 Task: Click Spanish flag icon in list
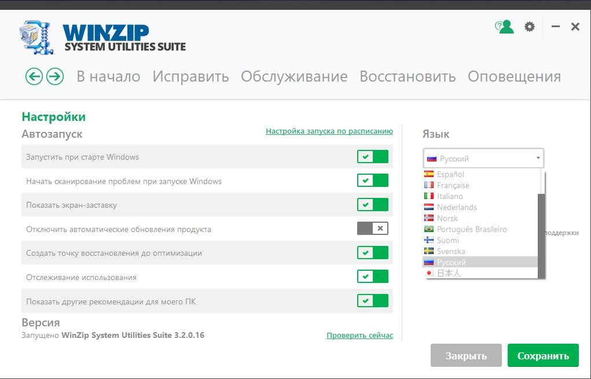(x=429, y=174)
